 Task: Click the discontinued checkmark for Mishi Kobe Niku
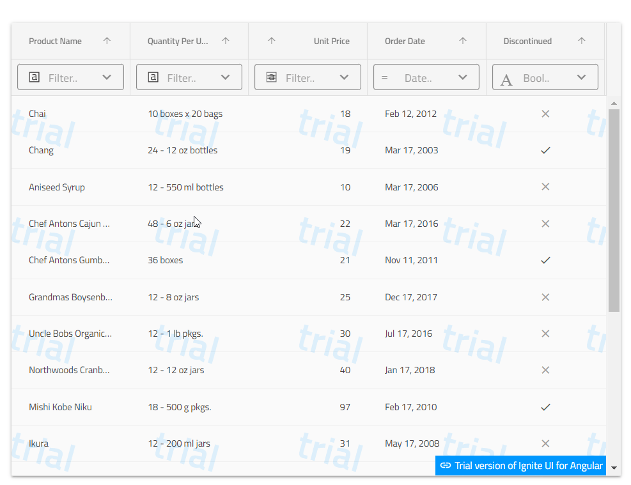tap(545, 407)
